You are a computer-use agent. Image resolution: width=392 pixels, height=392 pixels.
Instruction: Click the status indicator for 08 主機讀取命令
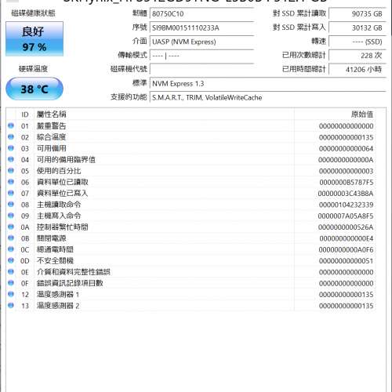[x=11, y=205]
